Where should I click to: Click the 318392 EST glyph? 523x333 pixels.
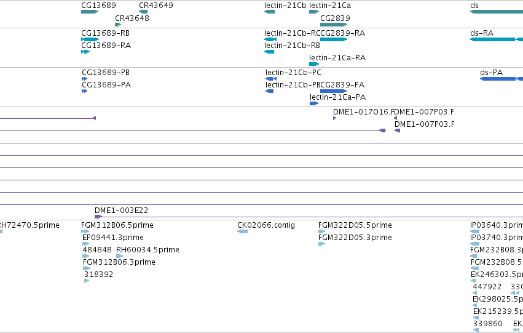click(x=87, y=281)
